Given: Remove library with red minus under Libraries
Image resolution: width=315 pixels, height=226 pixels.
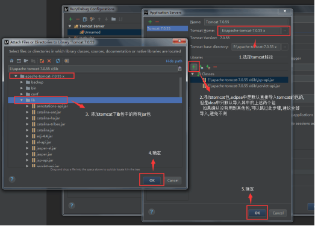Looking at the screenshot, I should [215, 67].
